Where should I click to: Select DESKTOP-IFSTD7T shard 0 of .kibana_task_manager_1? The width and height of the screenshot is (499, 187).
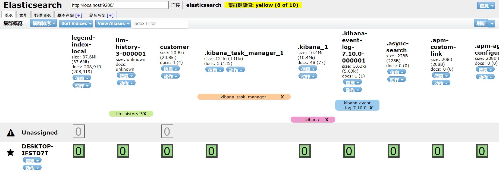[212, 151]
